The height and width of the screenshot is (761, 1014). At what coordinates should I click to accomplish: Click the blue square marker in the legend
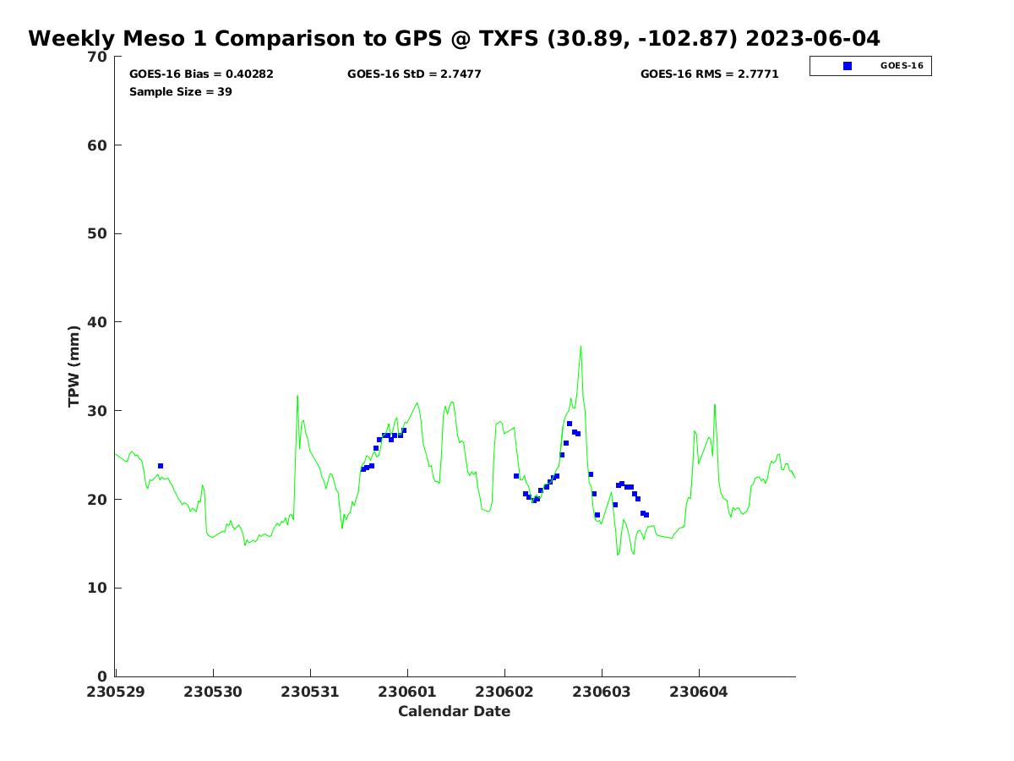pos(848,66)
